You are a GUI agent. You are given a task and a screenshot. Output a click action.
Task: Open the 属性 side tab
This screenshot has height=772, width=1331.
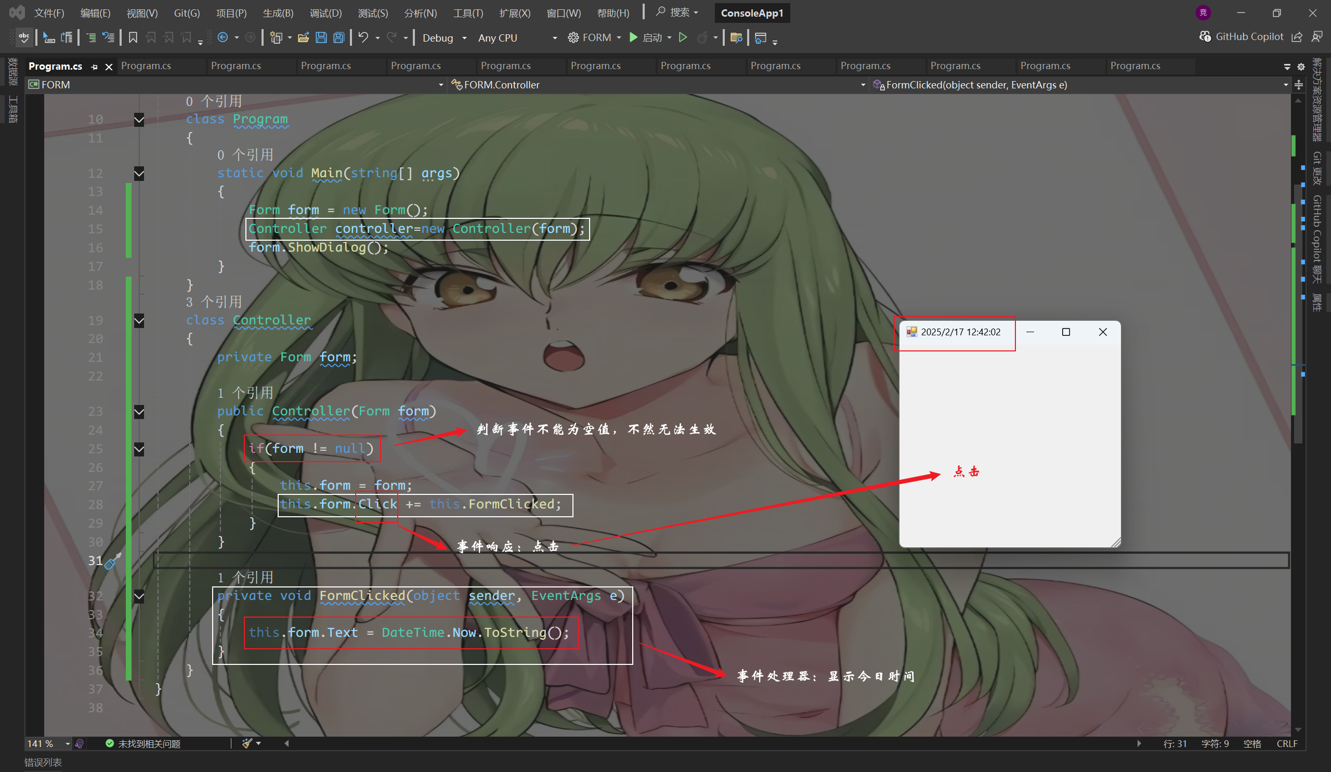(1317, 303)
